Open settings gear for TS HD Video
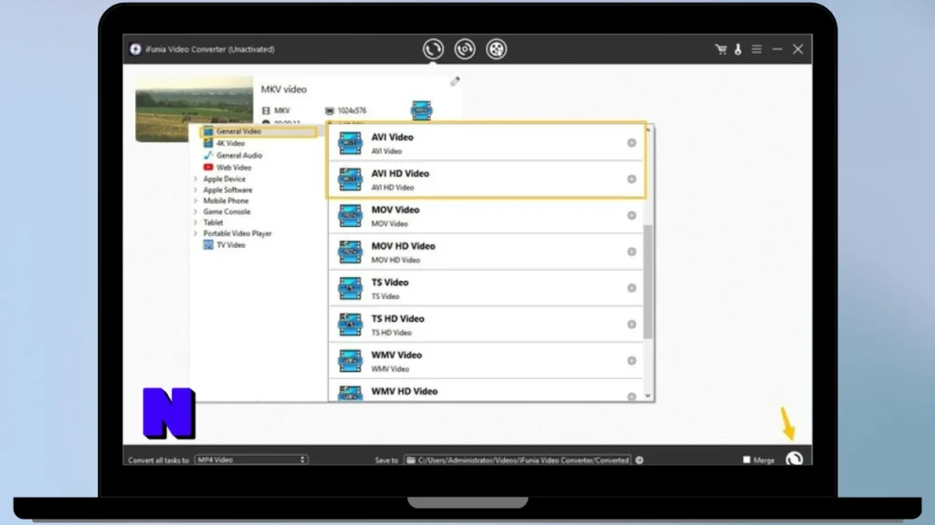The image size is (935, 525). (632, 324)
